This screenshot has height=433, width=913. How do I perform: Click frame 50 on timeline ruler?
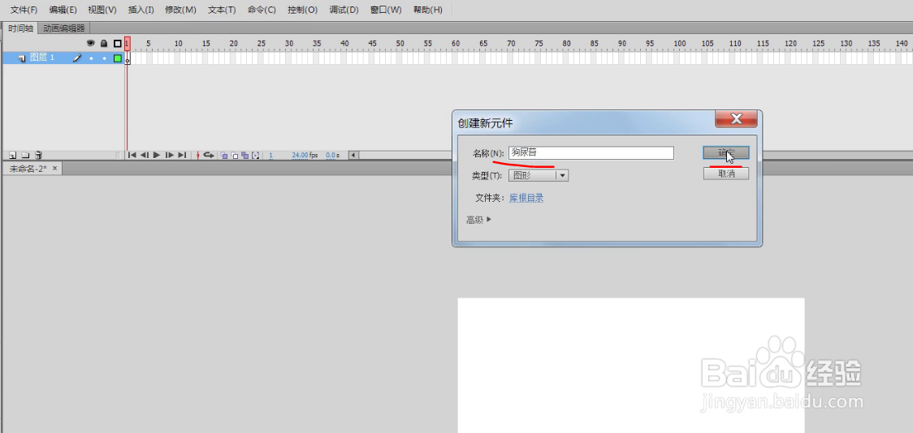400,44
